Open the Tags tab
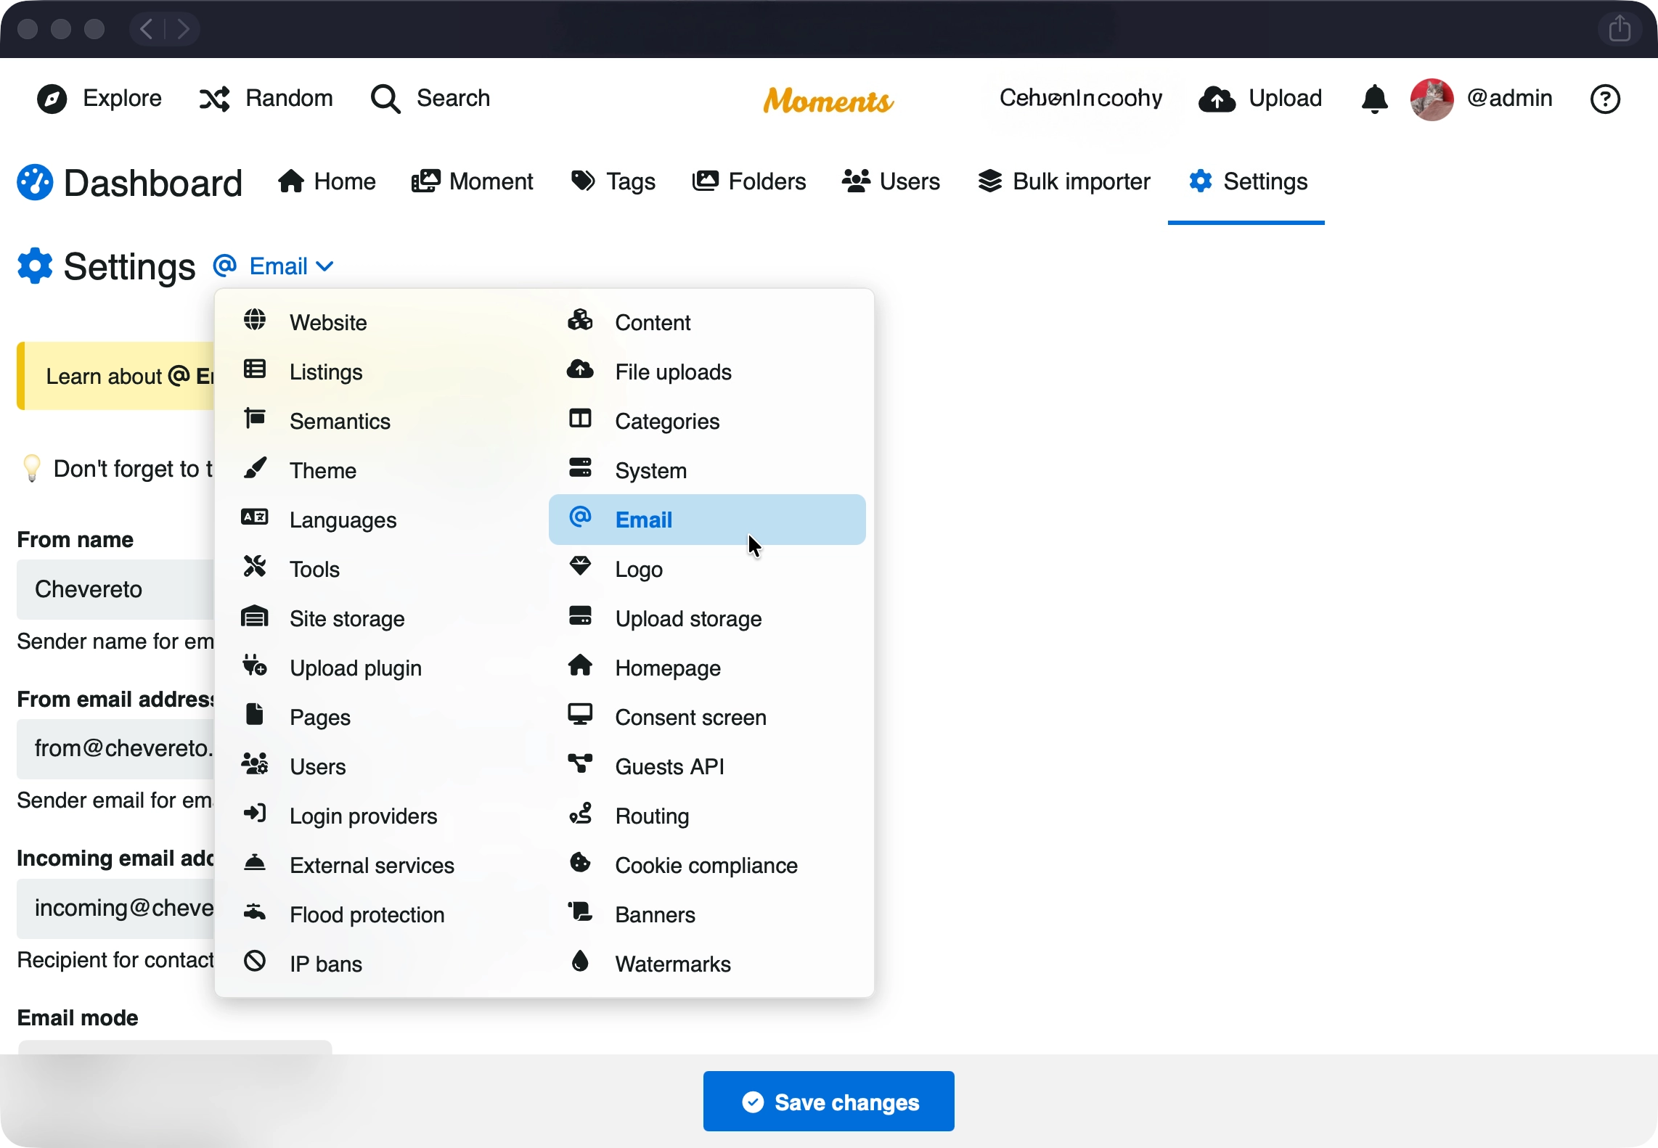This screenshot has width=1658, height=1148. coord(613,181)
